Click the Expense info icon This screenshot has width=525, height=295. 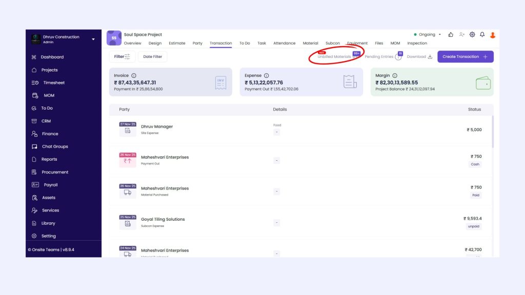(266, 75)
